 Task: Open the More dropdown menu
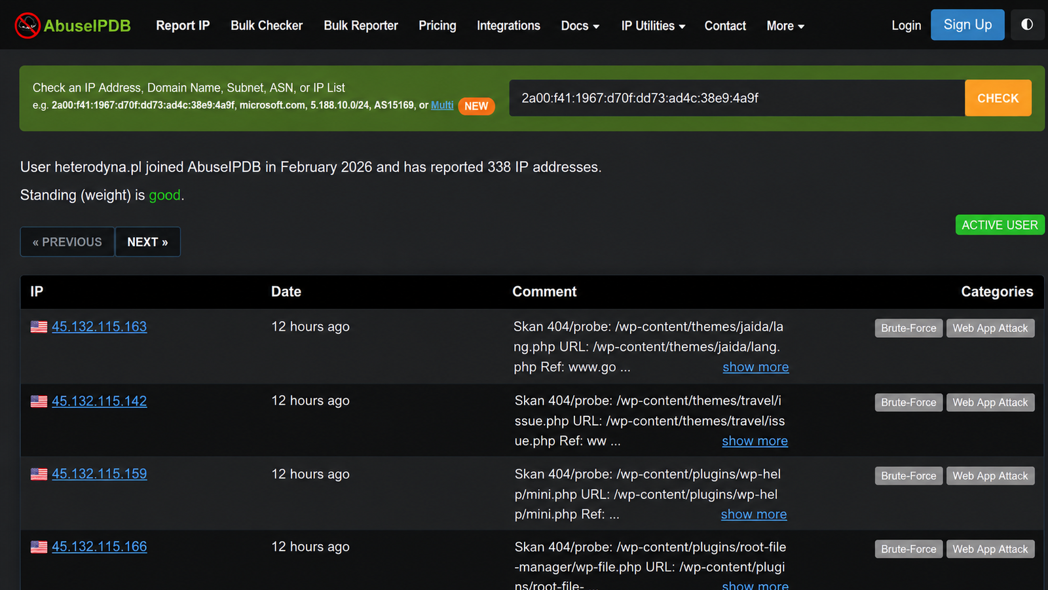785,26
